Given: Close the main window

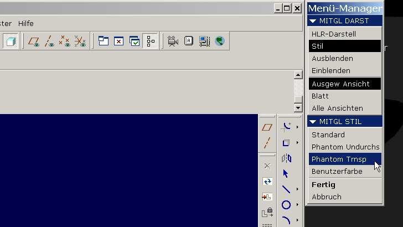Looking at the screenshot, I should (x=297, y=8).
